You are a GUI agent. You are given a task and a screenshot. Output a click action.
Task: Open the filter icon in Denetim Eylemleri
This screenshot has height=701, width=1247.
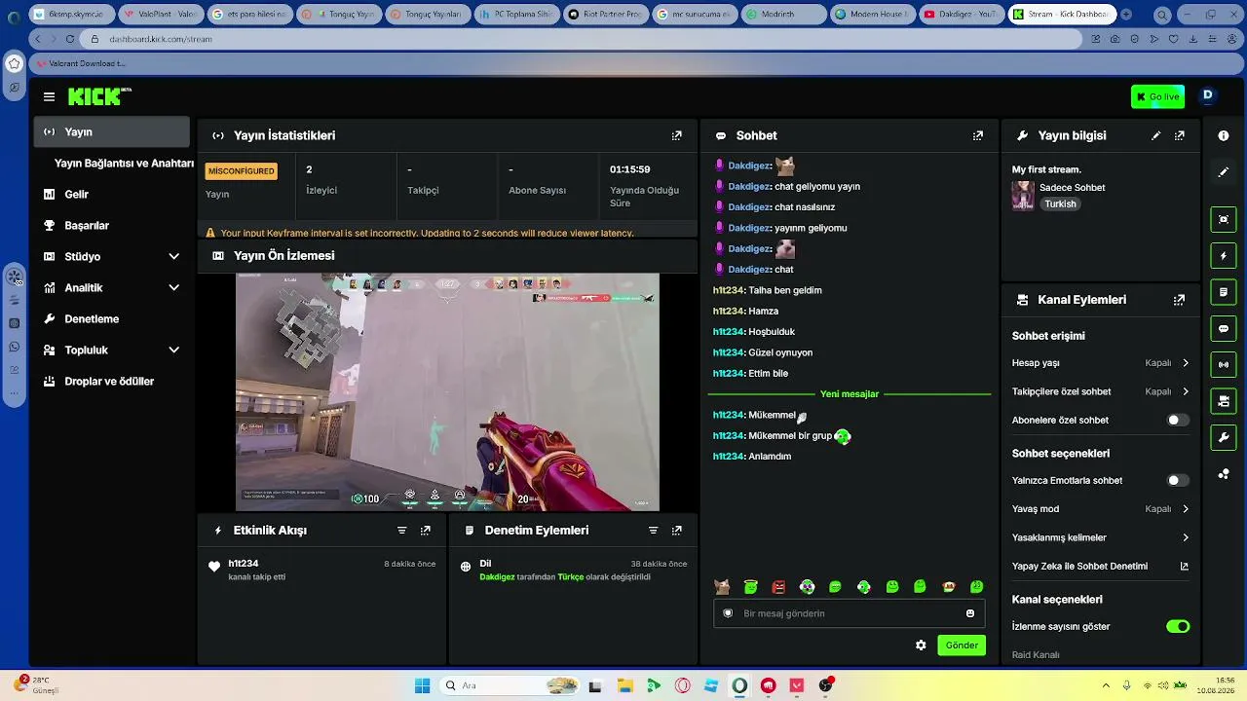point(653,531)
